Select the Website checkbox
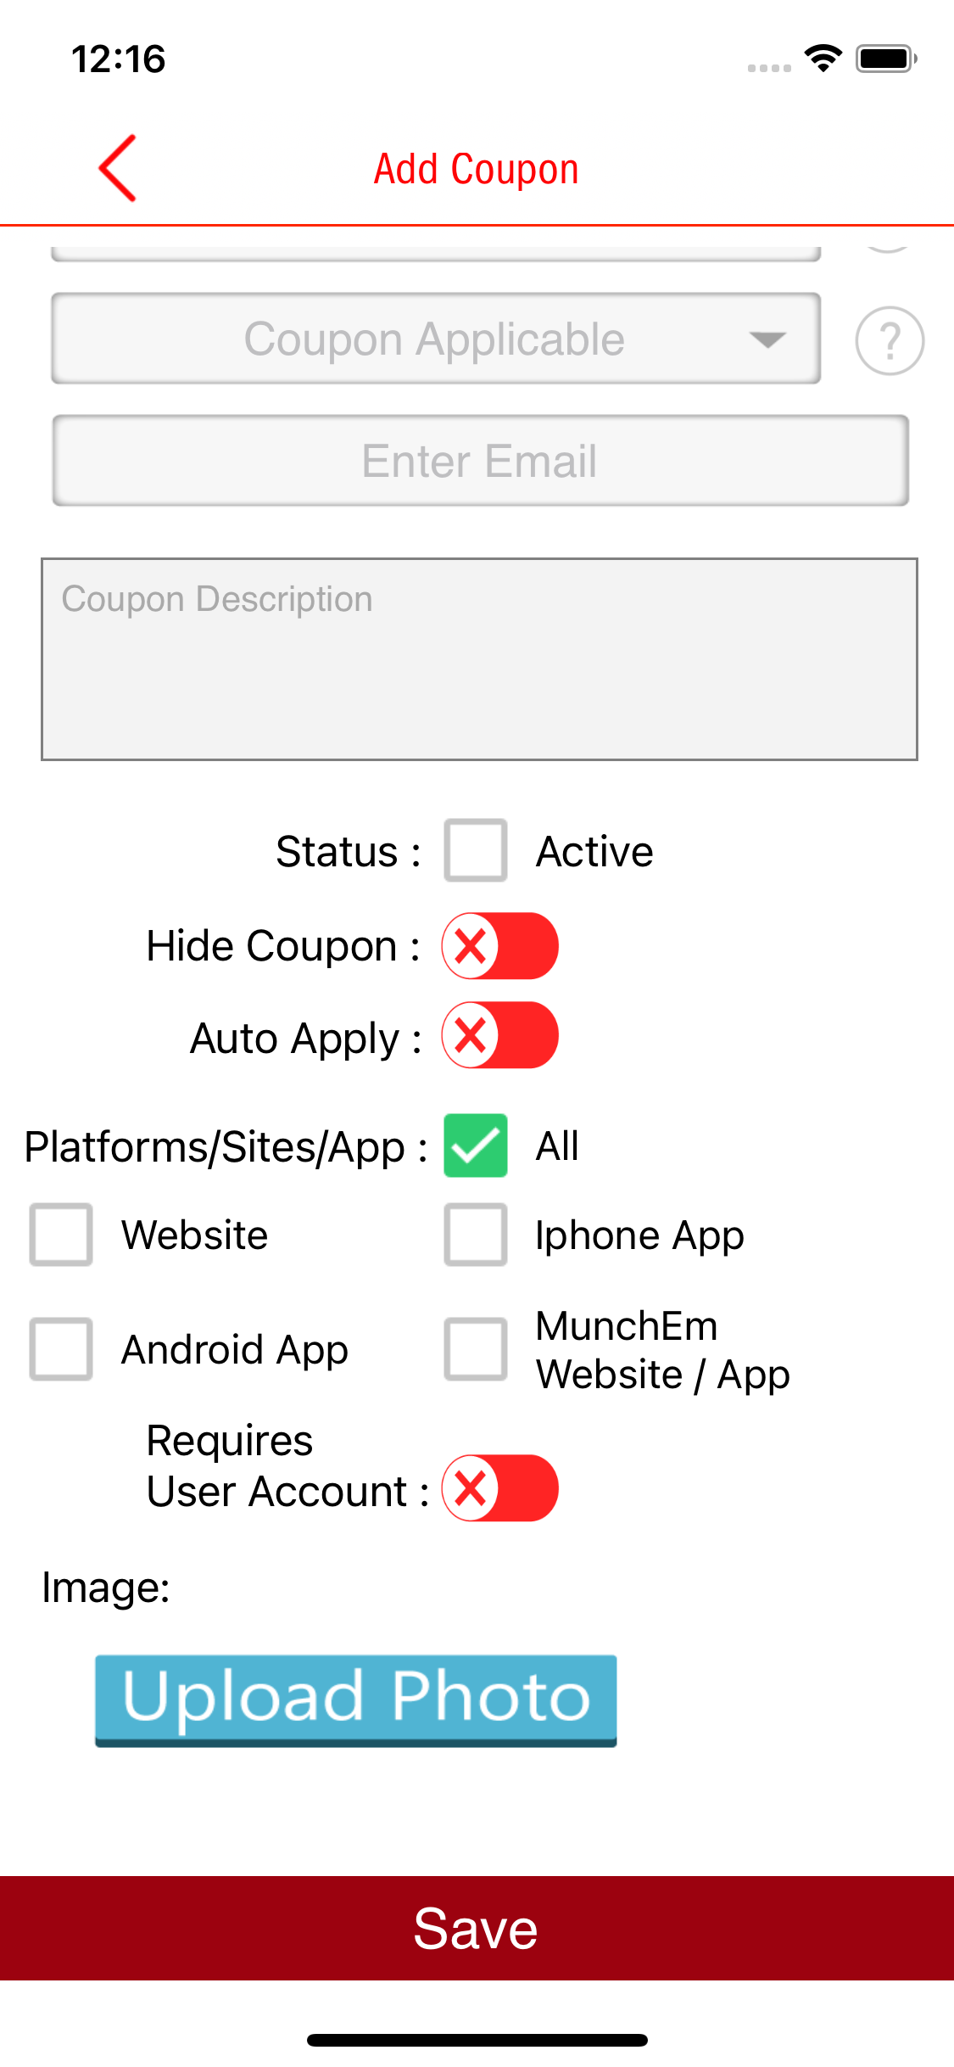The height and width of the screenshot is (2067, 954). tap(61, 1235)
